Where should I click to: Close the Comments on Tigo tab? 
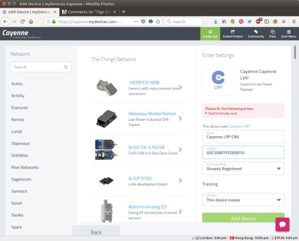(x=114, y=12)
